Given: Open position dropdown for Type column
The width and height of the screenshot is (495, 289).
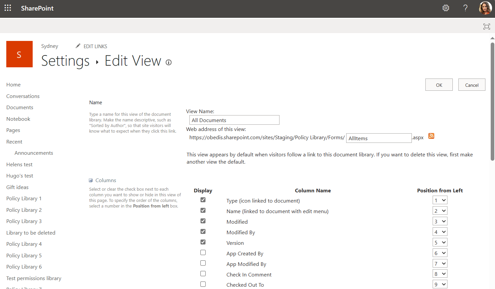Looking at the screenshot, I should click(440, 200).
